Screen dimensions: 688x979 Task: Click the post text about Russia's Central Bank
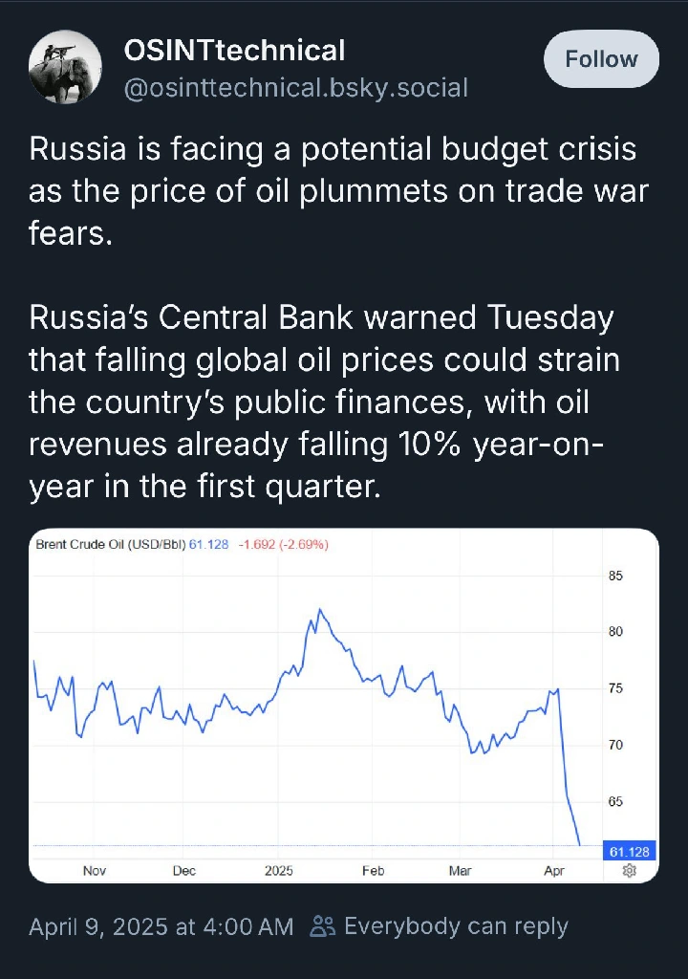click(x=324, y=402)
